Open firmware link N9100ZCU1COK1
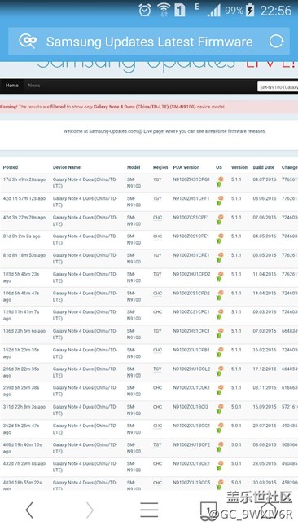Screen dimensions: 298x530 click(x=191, y=387)
